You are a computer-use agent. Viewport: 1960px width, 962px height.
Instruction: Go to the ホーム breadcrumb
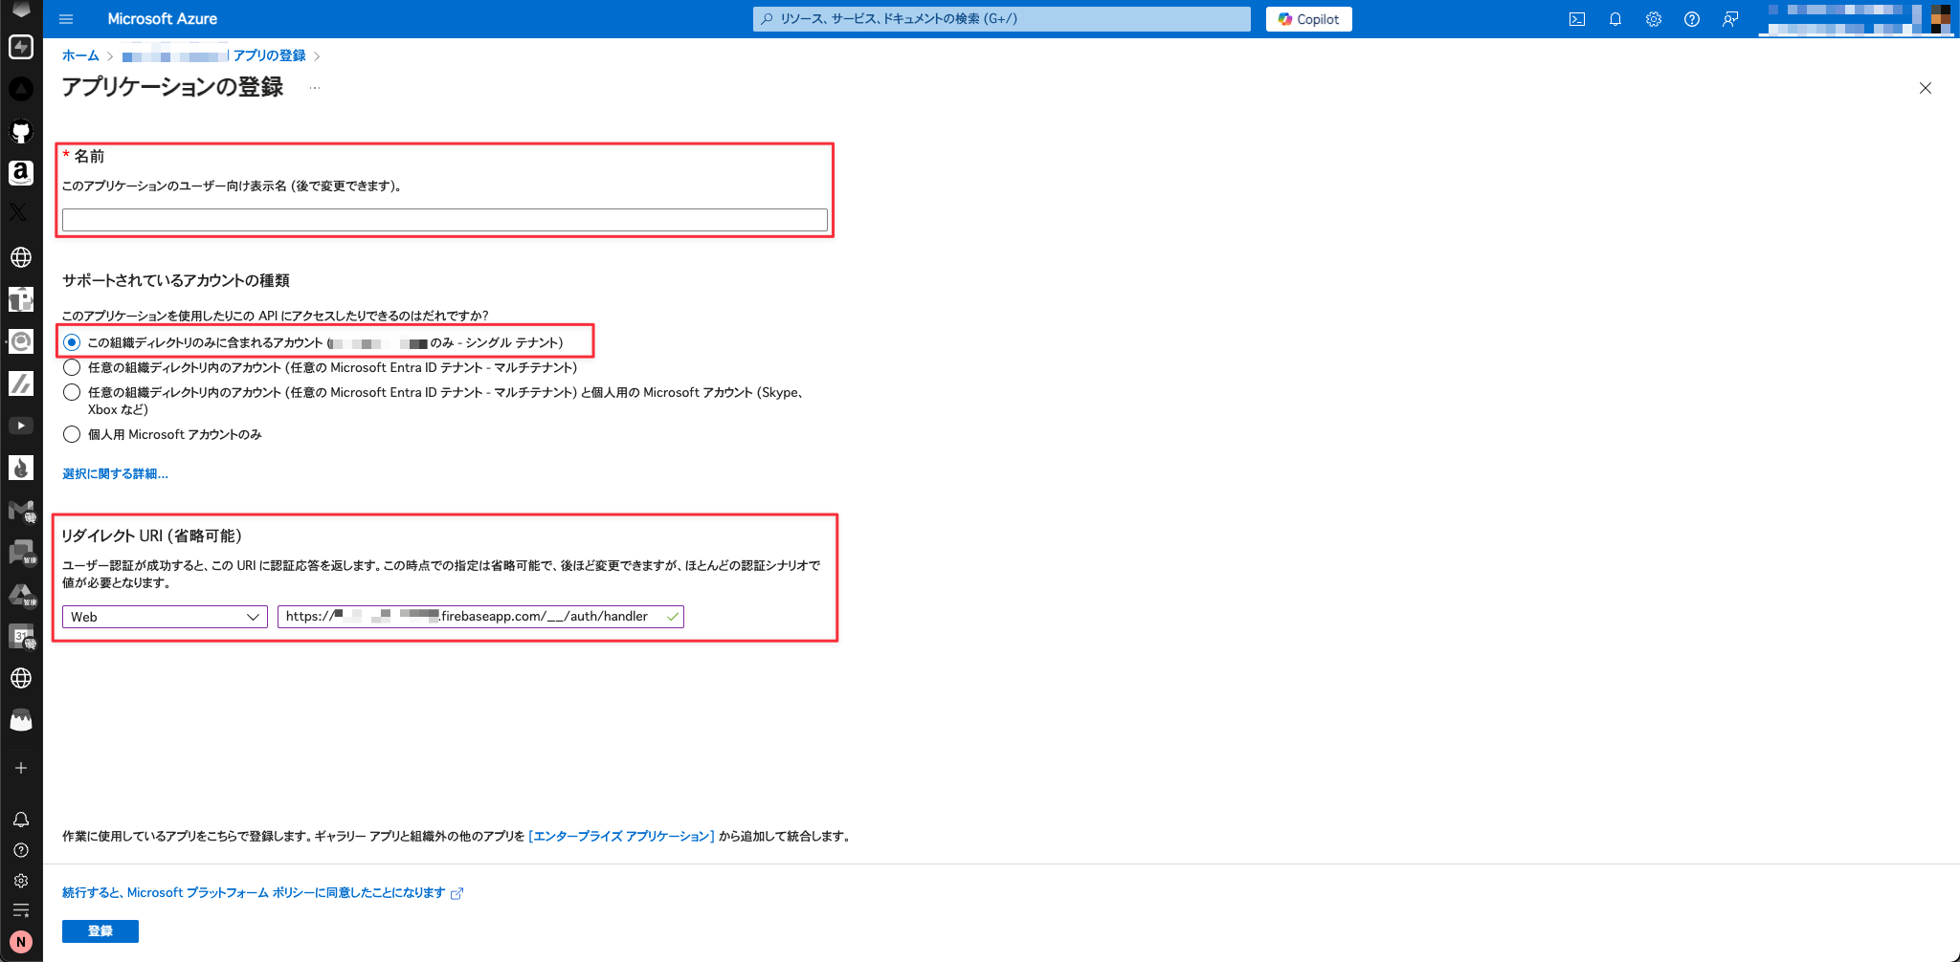coord(80,55)
